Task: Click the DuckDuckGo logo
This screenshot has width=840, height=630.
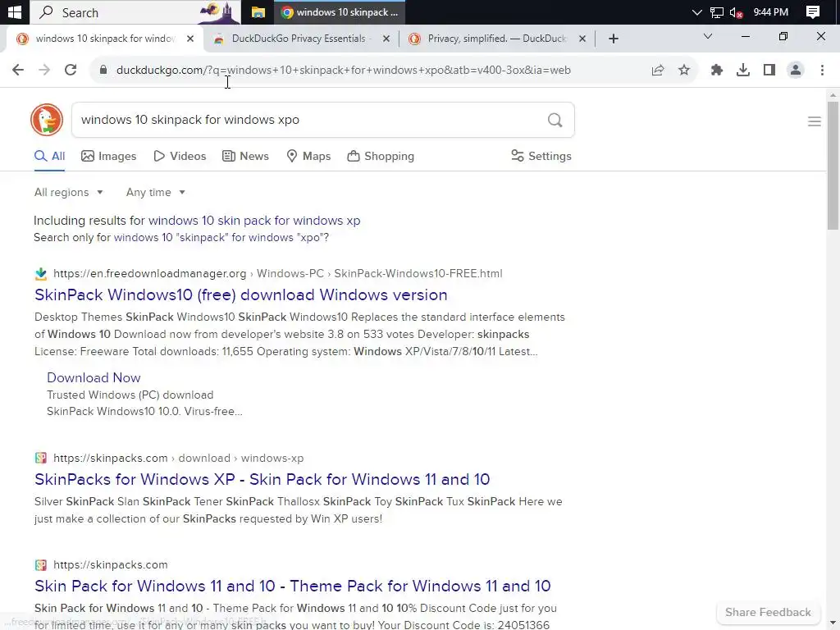Action: click(47, 120)
